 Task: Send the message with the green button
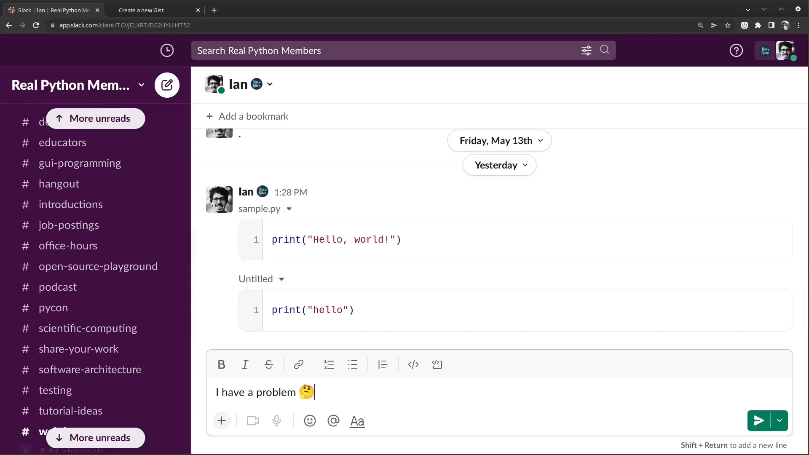(759, 420)
